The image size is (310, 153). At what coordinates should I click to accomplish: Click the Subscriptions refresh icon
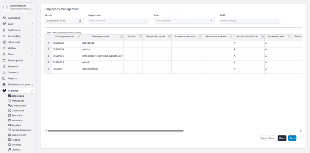coord(4,60)
